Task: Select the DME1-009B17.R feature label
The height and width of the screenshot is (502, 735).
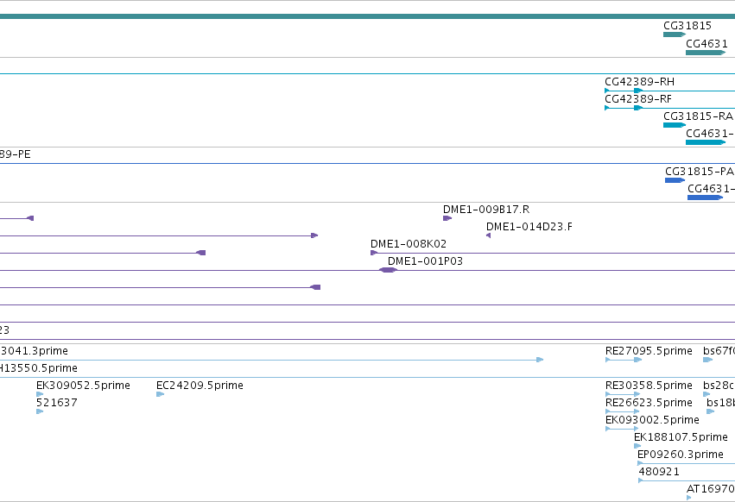Action: (486, 210)
